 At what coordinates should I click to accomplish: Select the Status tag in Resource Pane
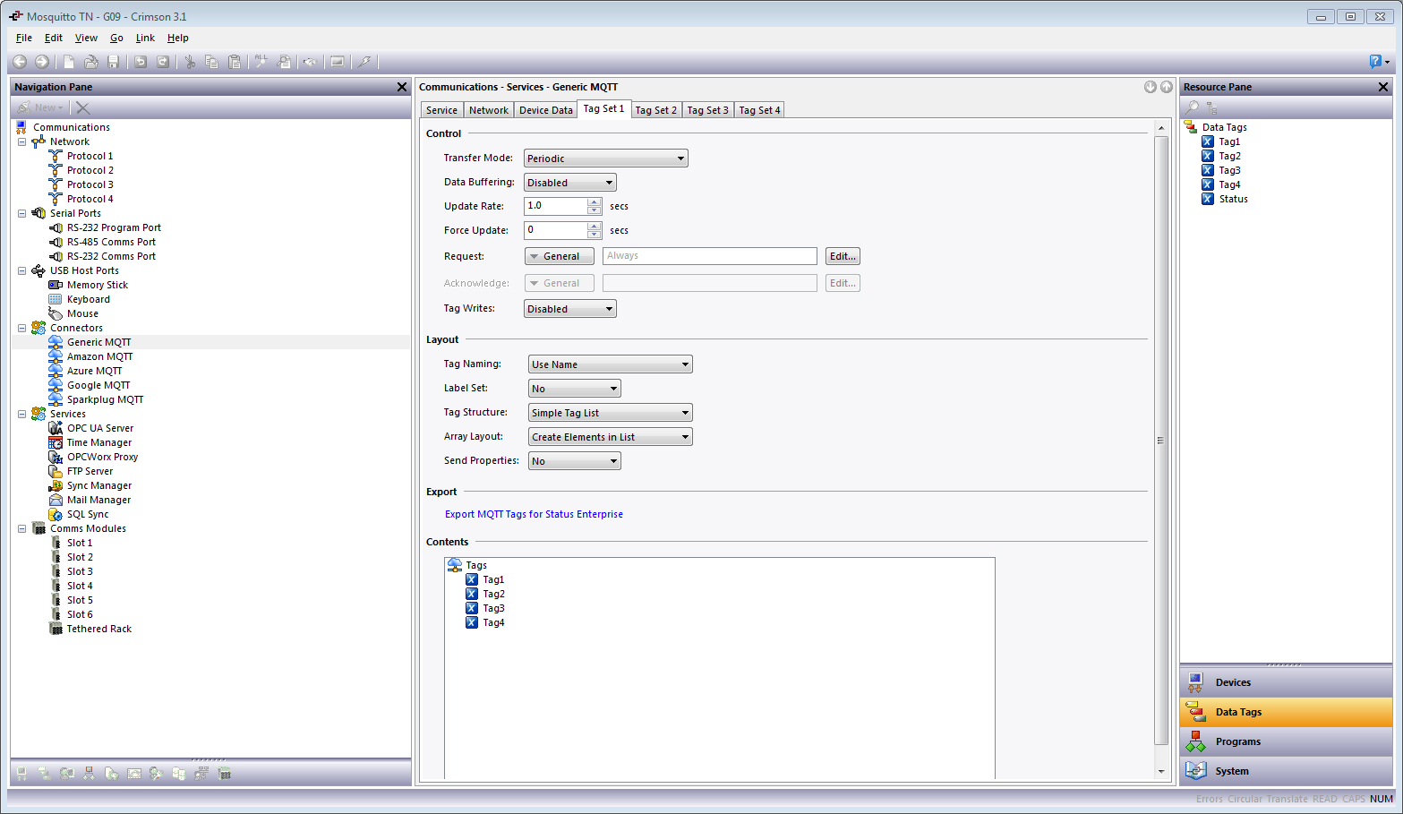1233,199
